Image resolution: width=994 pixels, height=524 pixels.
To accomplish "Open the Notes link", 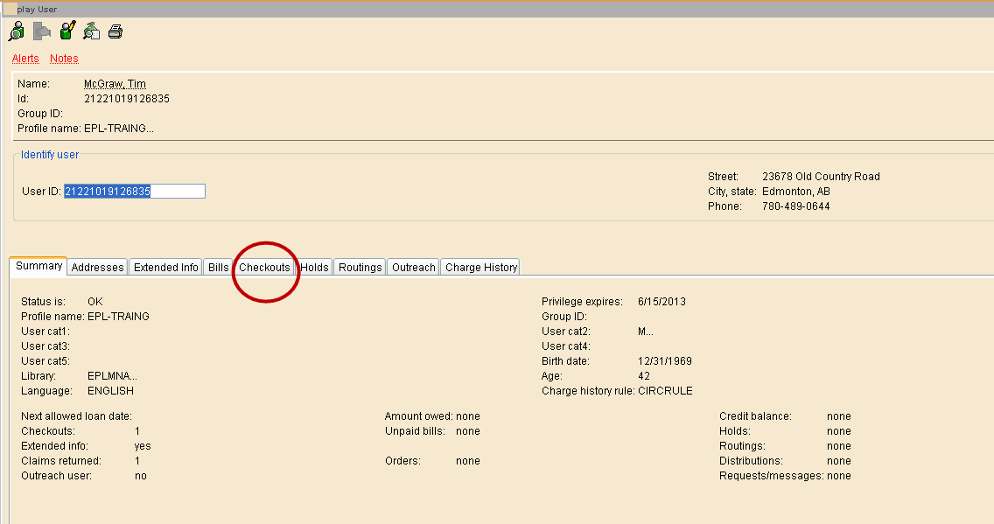I will (x=64, y=59).
